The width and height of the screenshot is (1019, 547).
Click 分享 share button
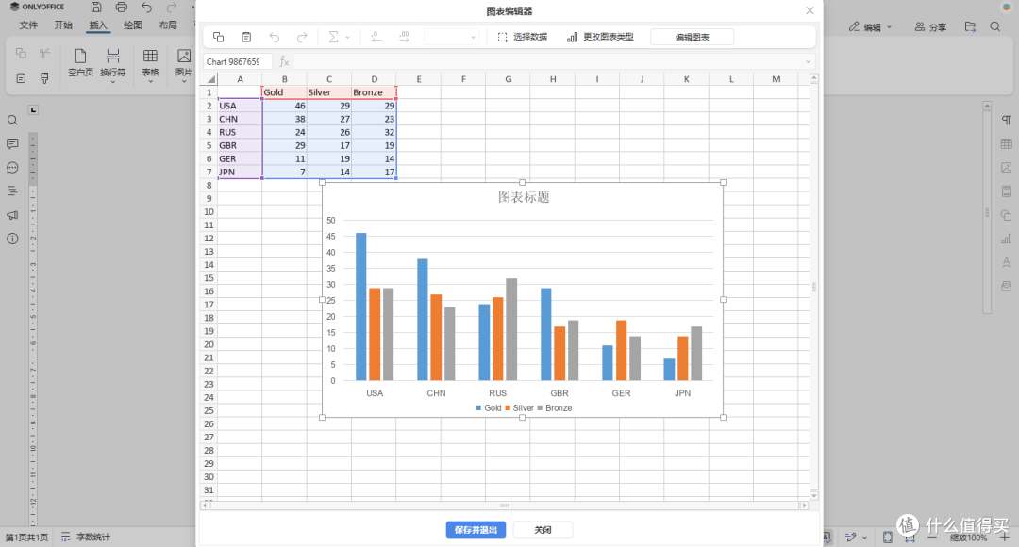930,26
